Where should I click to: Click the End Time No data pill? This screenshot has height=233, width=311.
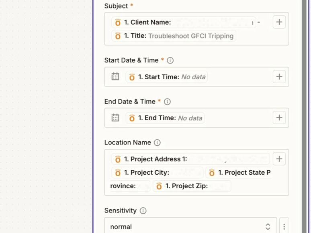point(165,118)
